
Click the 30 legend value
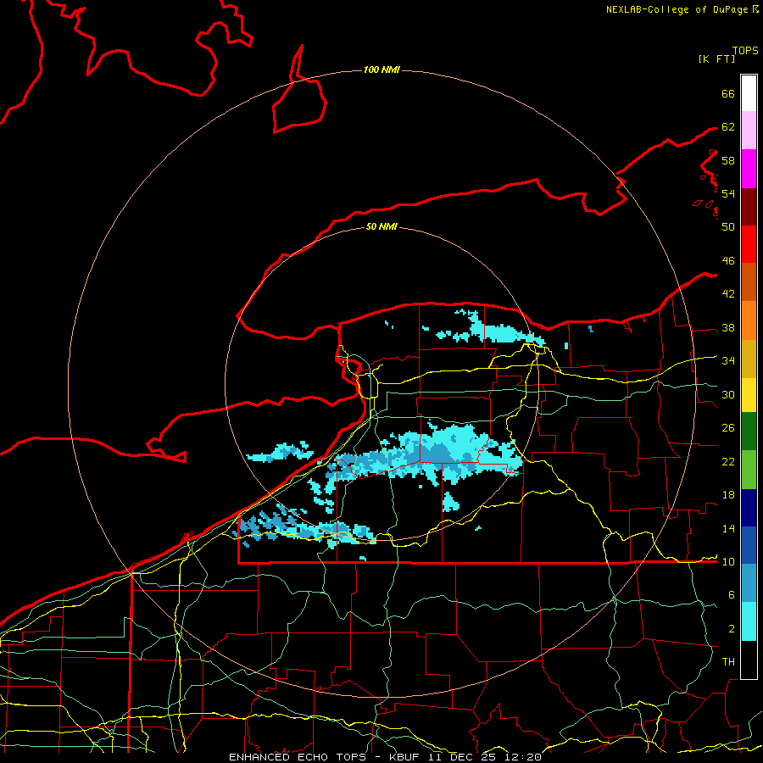[728, 394]
